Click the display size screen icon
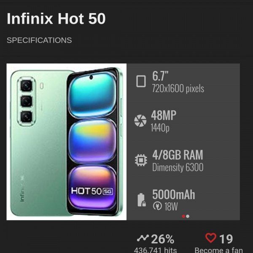 (x=141, y=81)
